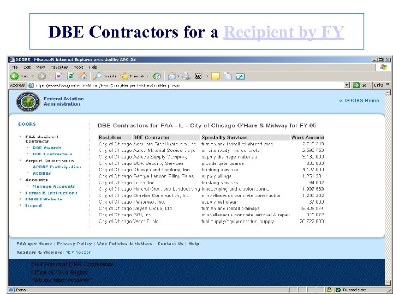Open the DBE Awards sidebar link
This screenshot has width=393, height=294.
coord(47,148)
